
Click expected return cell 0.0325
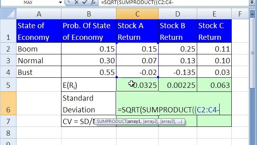pos(137,85)
